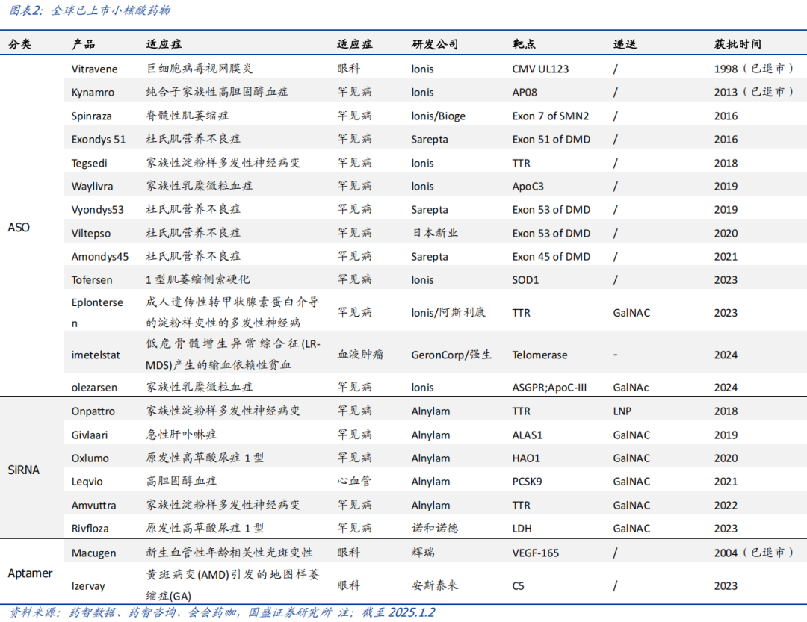The height and width of the screenshot is (622, 807).
Task: Select target cell LDH
Action: 522,529
